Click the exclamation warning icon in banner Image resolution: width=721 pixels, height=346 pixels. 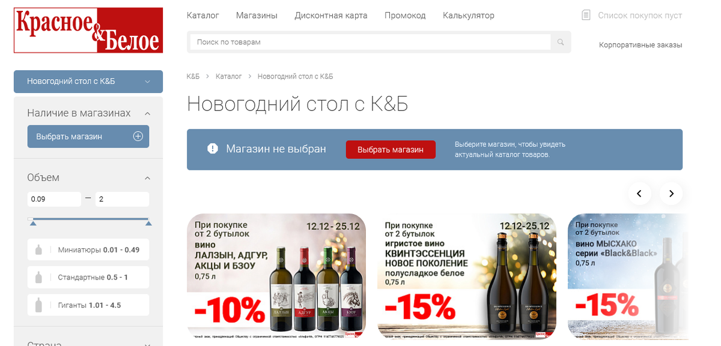[212, 149]
